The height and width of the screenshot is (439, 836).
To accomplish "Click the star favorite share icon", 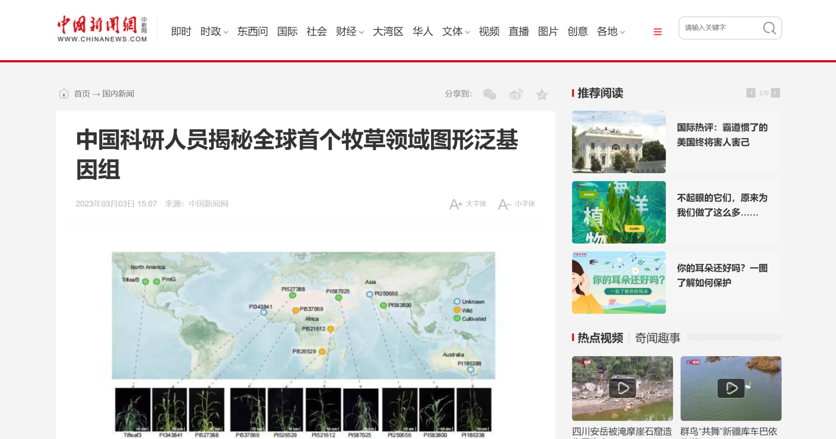I will pyautogui.click(x=542, y=95).
